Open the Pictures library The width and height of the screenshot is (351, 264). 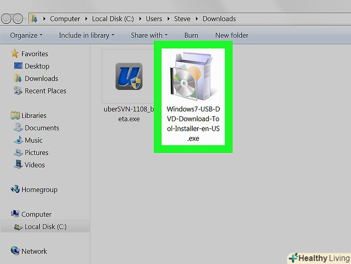click(37, 153)
